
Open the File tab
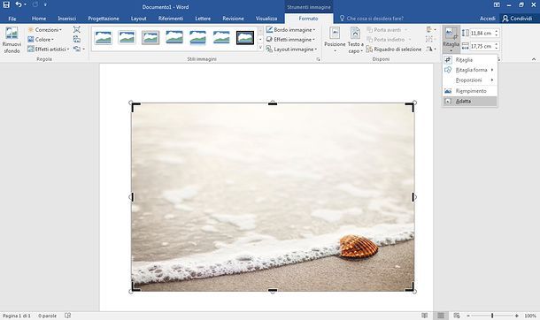(12, 19)
